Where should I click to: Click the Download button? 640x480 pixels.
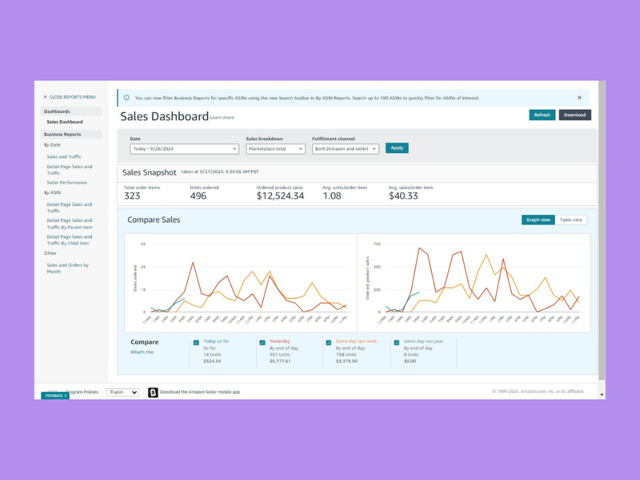(x=575, y=115)
